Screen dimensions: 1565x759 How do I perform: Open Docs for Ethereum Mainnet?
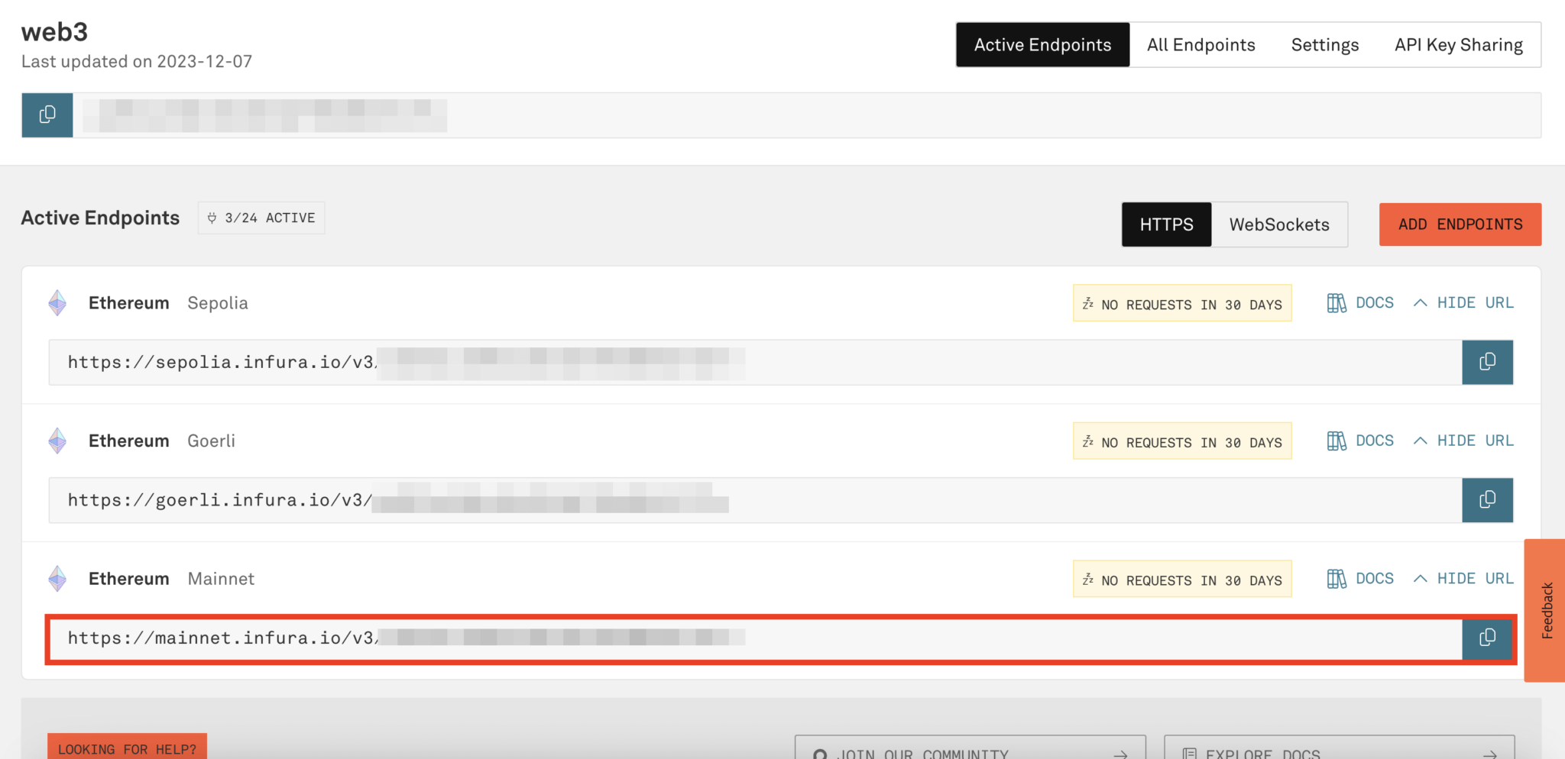click(x=1360, y=579)
